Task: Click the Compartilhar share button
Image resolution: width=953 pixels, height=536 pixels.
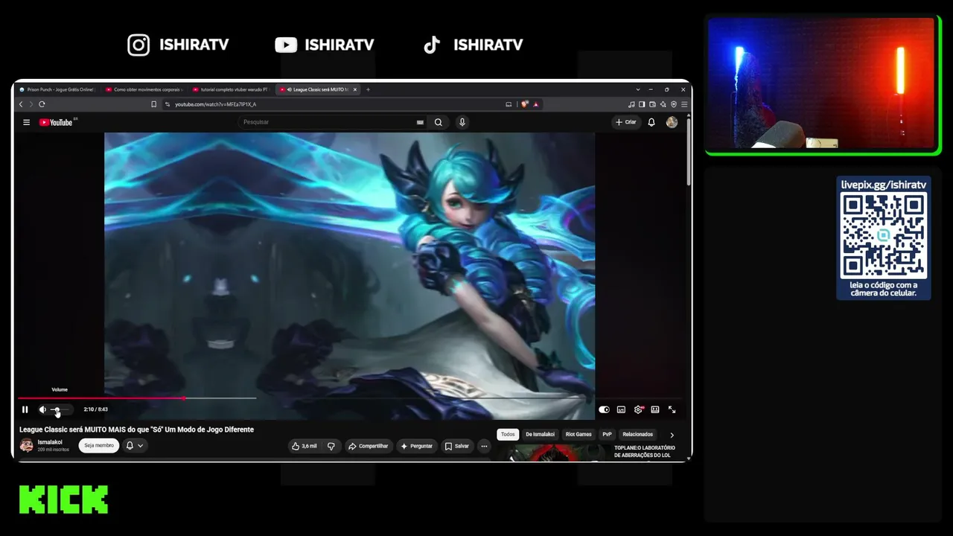Action: coord(369,446)
